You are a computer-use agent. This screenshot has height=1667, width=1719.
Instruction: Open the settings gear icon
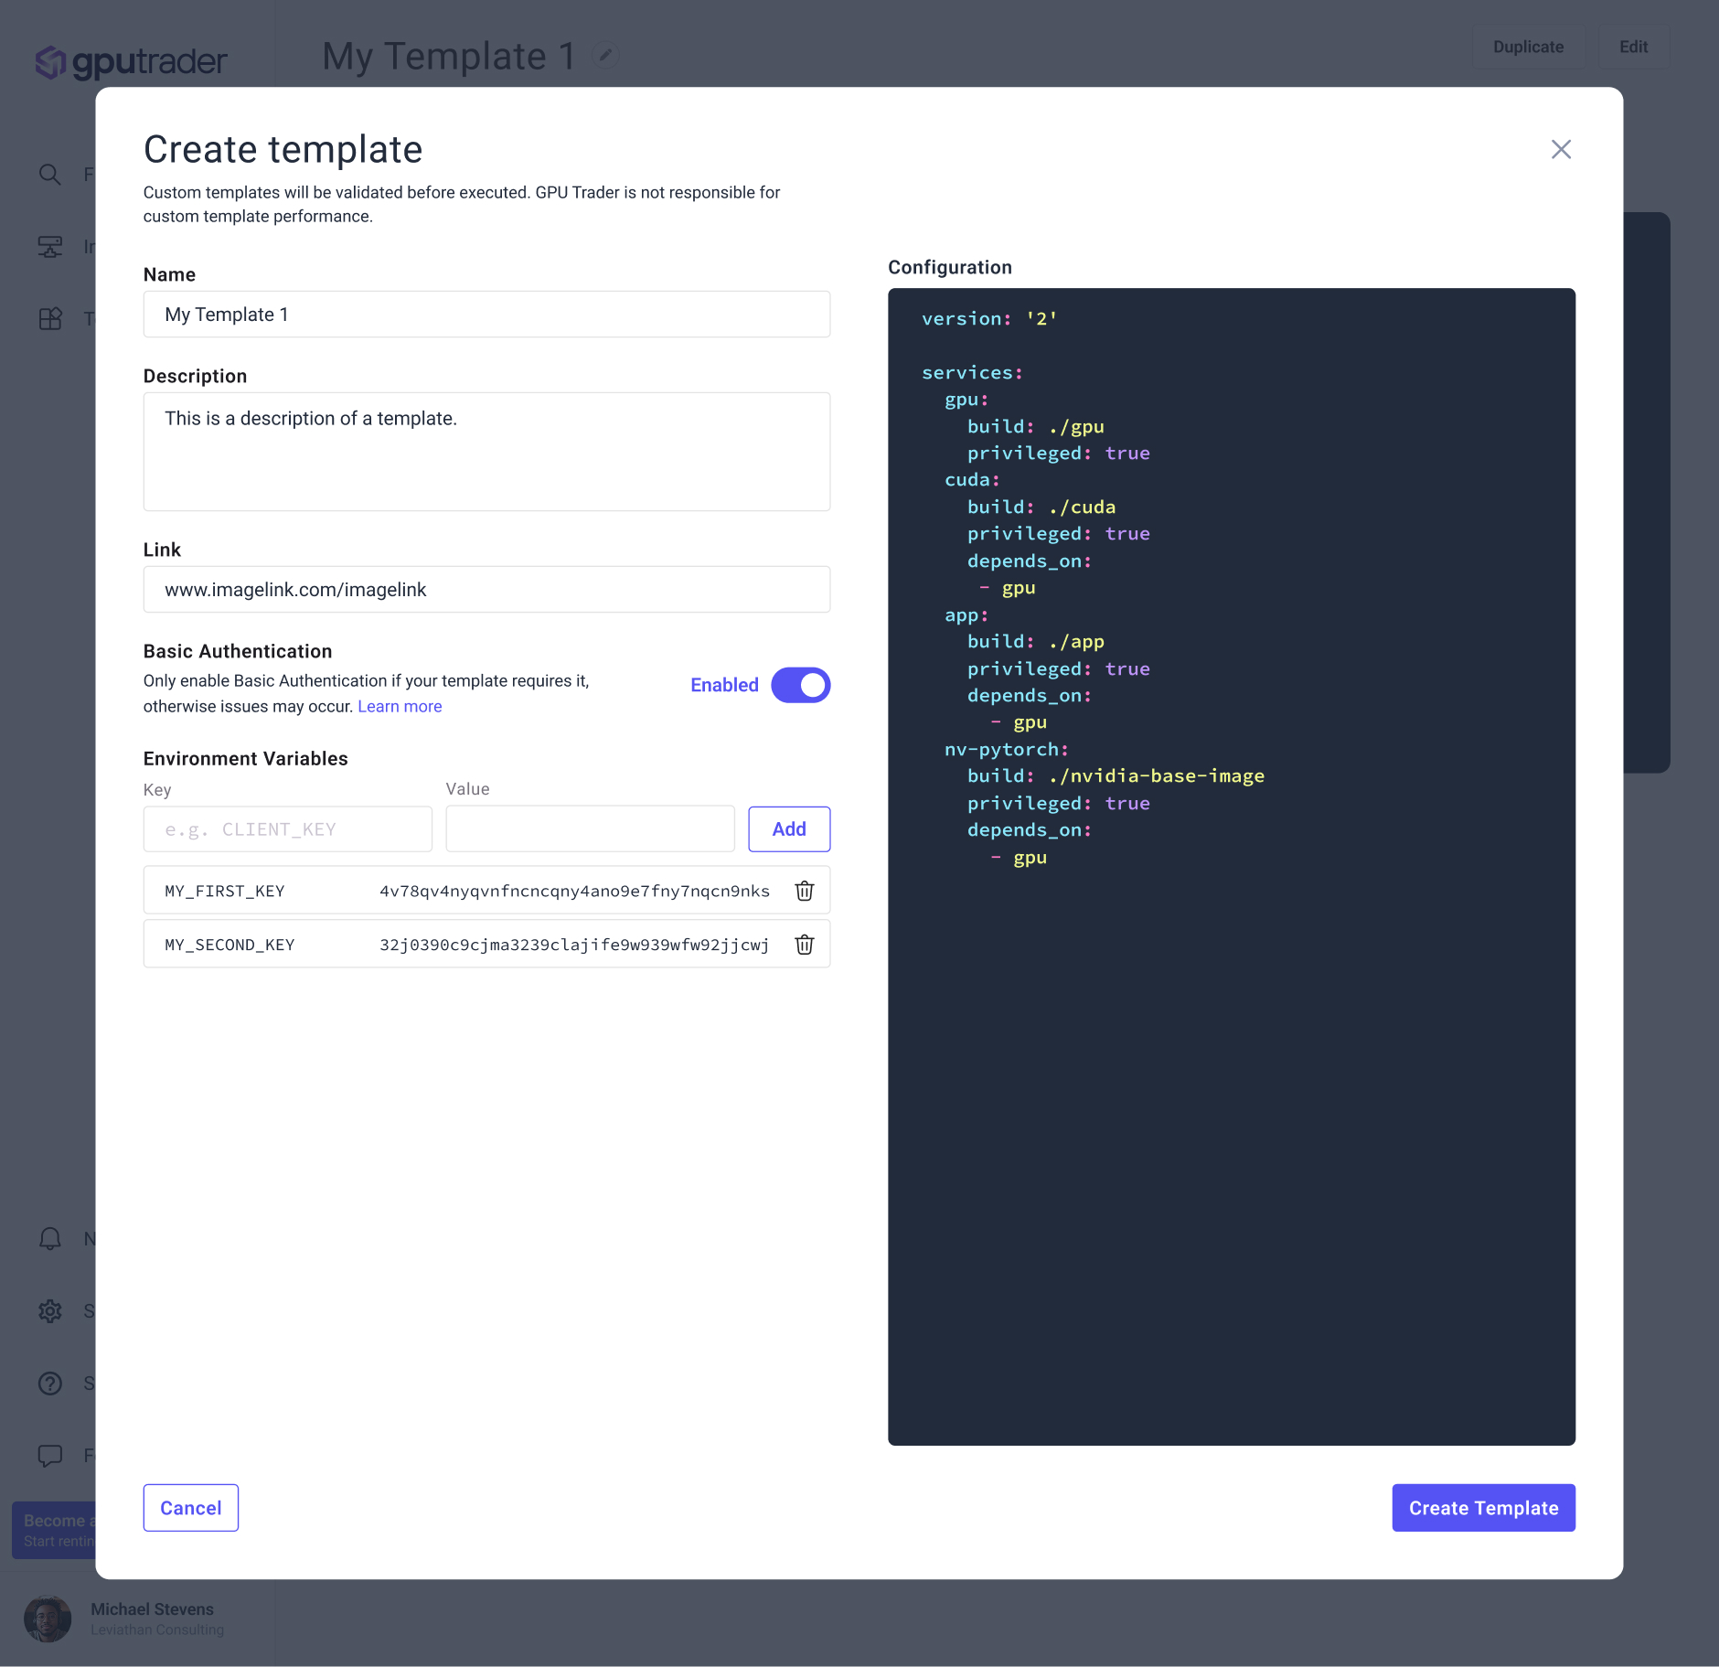(x=50, y=1311)
